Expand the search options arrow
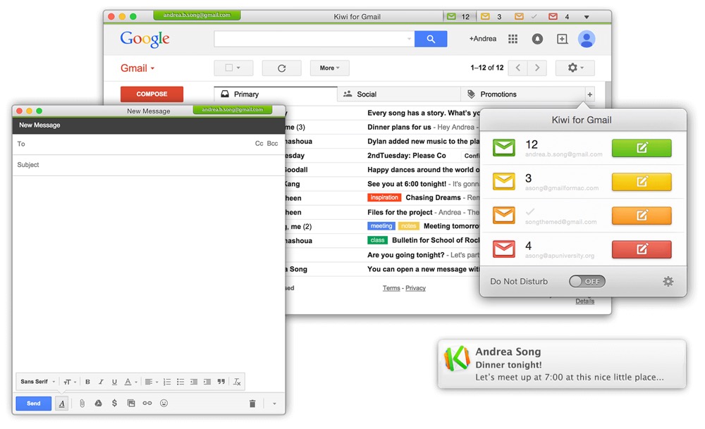This screenshot has height=429, width=705. tap(409, 39)
